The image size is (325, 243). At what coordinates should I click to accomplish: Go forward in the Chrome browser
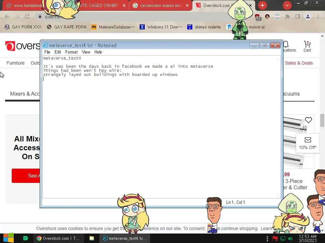pos(17,16)
